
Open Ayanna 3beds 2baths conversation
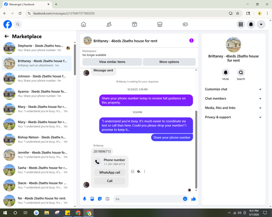36,94
